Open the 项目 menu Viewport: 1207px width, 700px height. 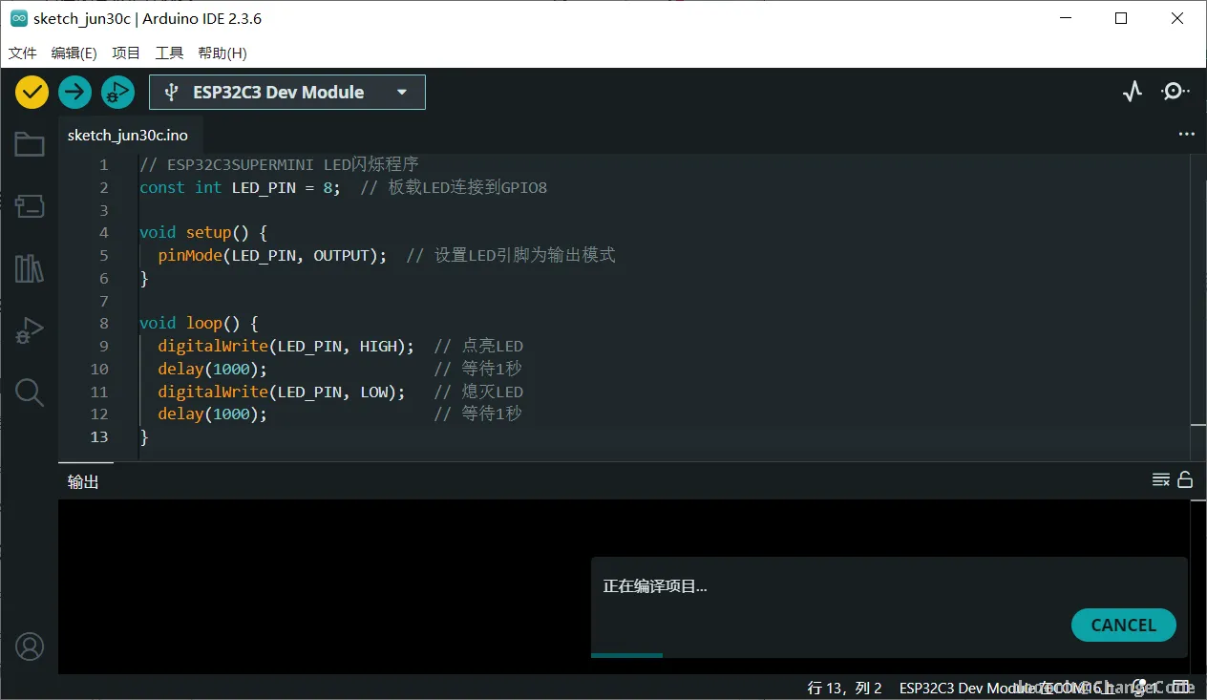point(126,53)
